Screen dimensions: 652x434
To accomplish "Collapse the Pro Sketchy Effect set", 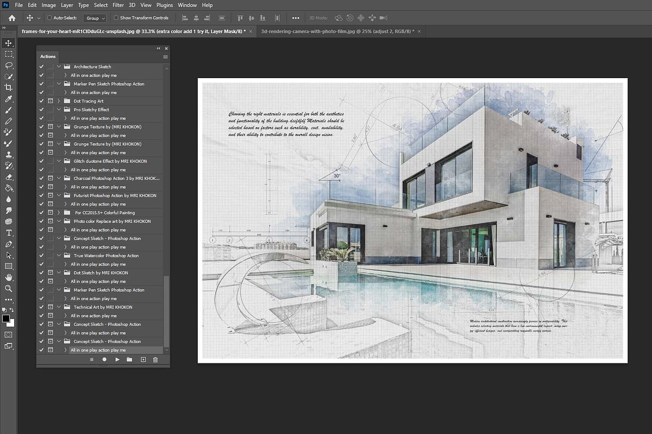I will (59, 110).
